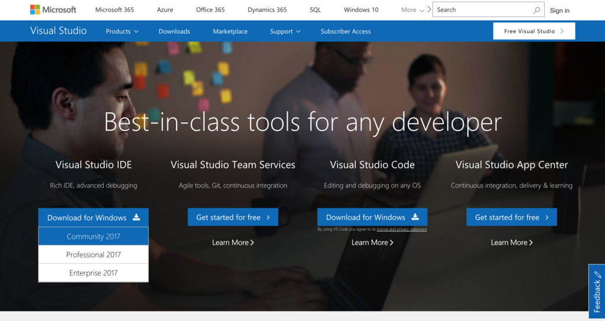This screenshot has height=321, width=605.
Task: Click the 'Best-in-class tools for any developer' headline
Action: coord(303,122)
